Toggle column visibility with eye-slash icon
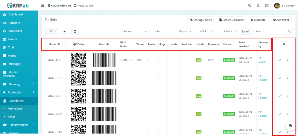 tap(65, 31)
